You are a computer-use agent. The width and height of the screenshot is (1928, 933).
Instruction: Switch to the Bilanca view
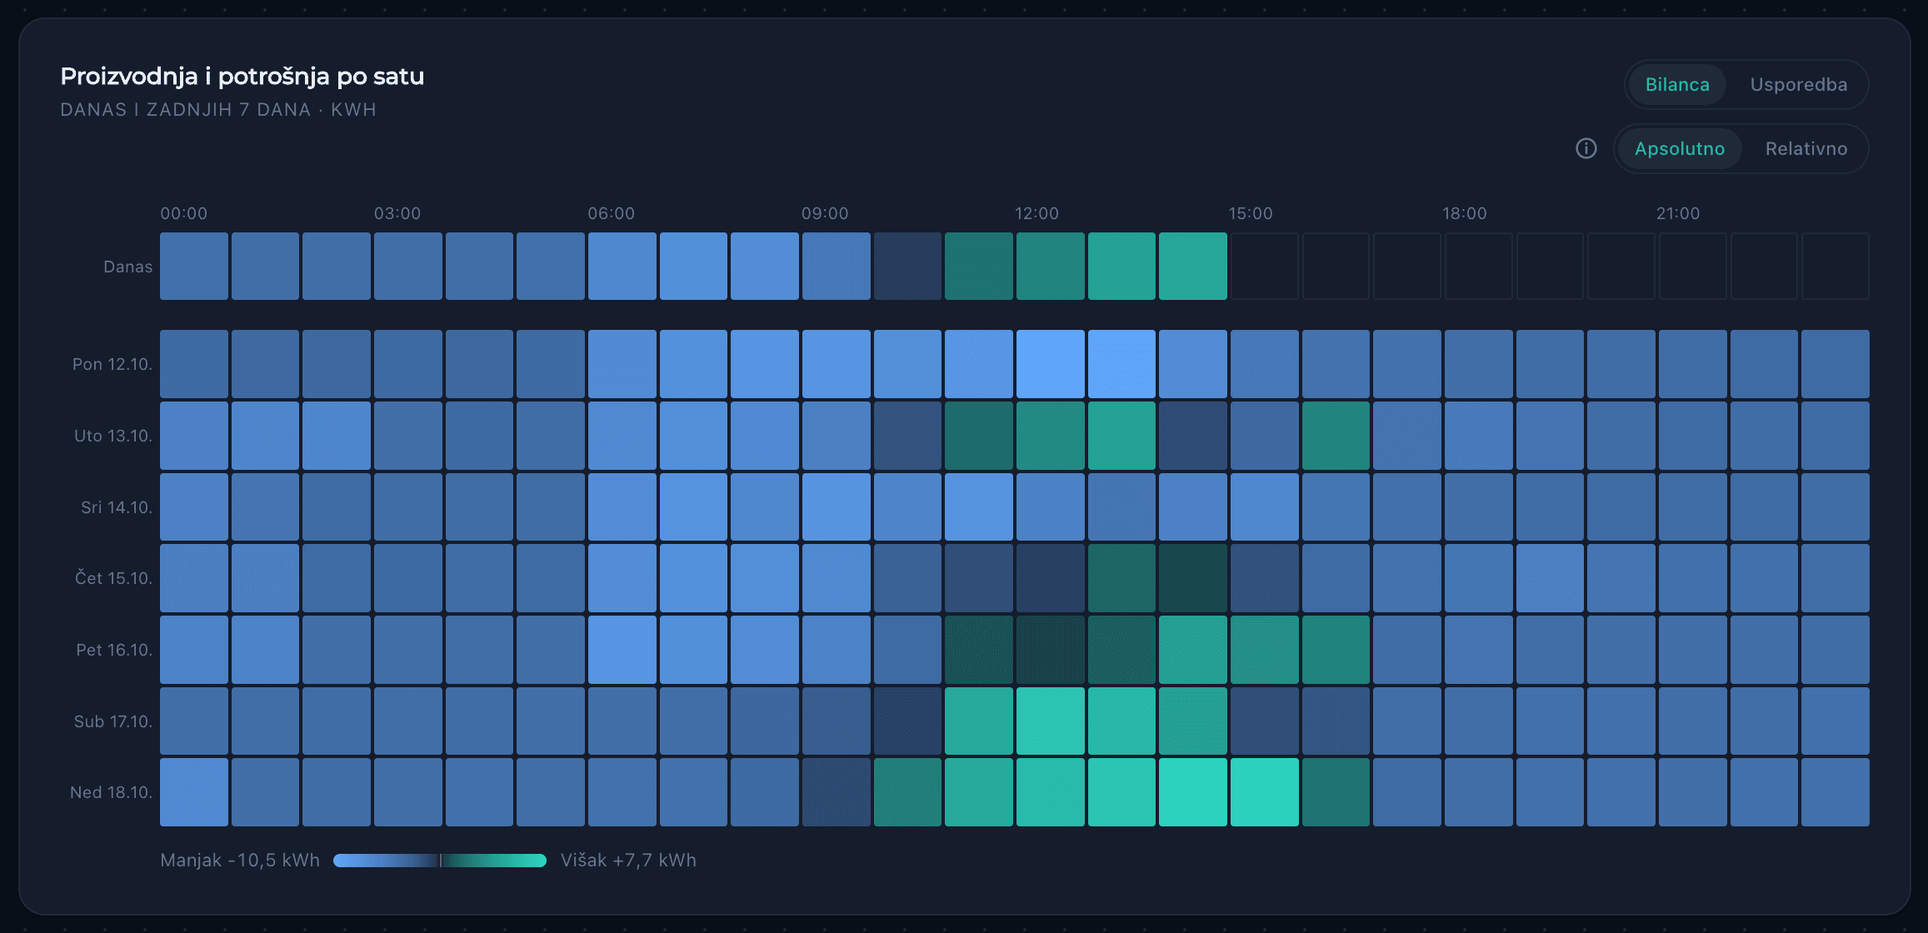1677,84
